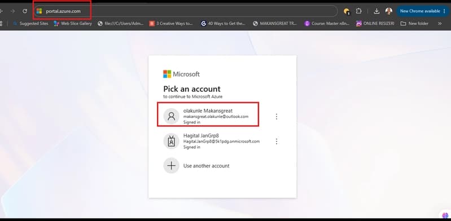451x221 pixels.
Task: Click the Microsoft favicon in the address bar
Action: point(39,11)
